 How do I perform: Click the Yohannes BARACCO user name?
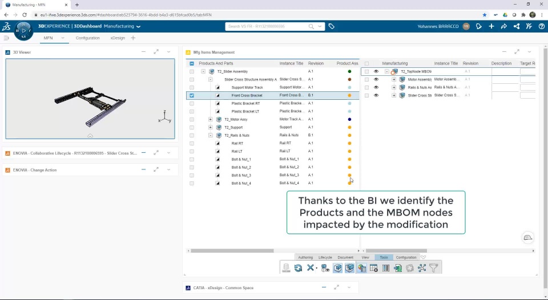point(438,27)
